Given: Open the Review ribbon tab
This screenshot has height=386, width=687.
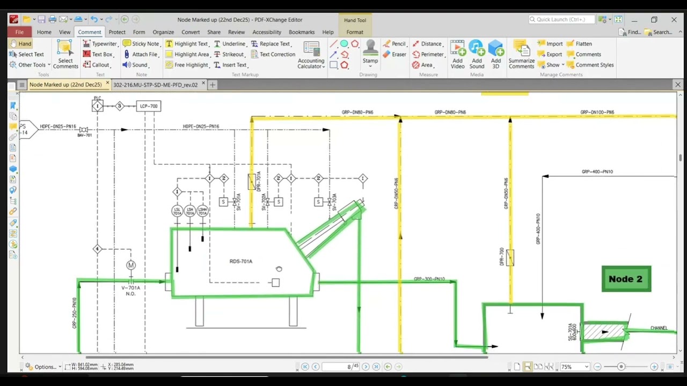Looking at the screenshot, I should point(236,32).
